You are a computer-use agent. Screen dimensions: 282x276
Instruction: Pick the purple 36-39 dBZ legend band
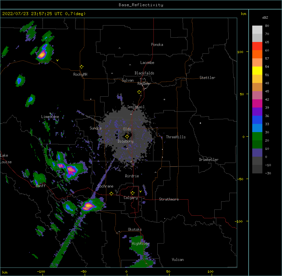coord(257,112)
